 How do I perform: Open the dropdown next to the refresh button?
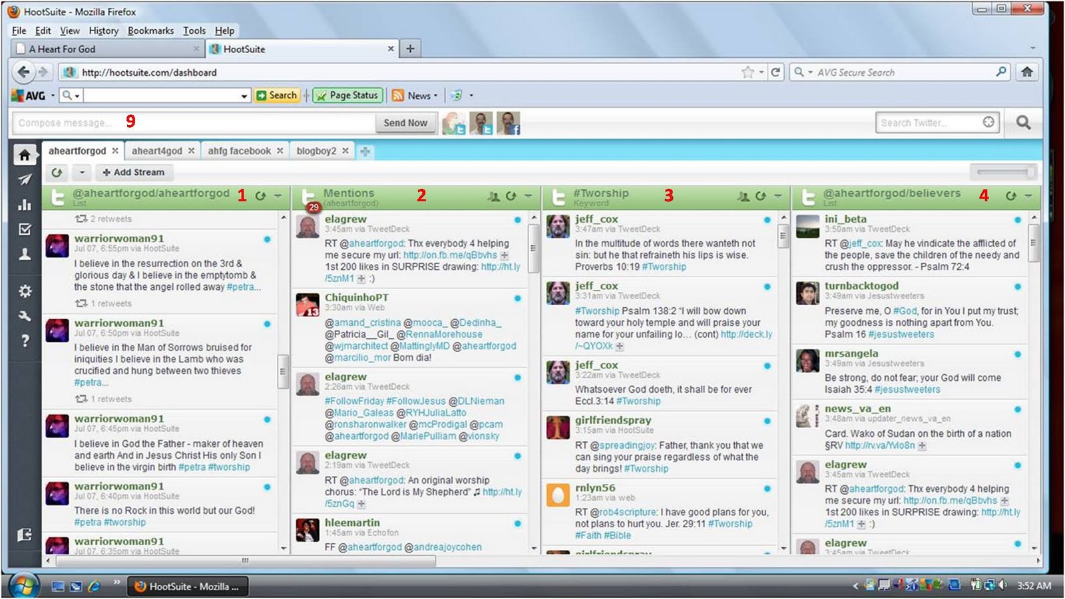(x=82, y=173)
